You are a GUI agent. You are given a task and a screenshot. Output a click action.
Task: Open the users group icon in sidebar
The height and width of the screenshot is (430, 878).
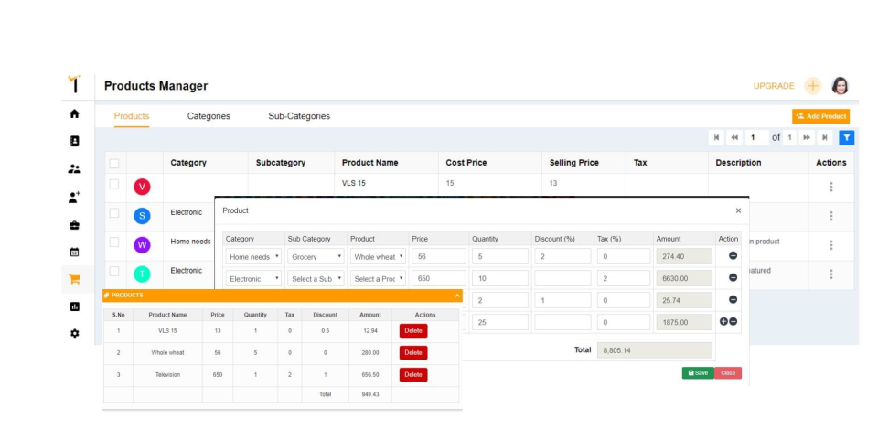(x=74, y=169)
